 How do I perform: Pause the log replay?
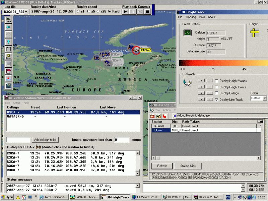[133, 12]
